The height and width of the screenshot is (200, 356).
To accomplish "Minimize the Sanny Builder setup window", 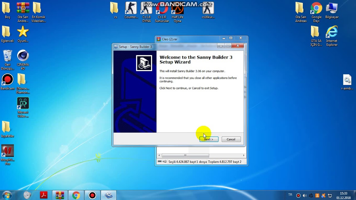I will [221, 46].
